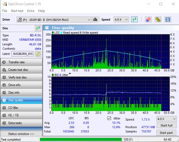Click the blue floppy save icon

(x=168, y=20)
